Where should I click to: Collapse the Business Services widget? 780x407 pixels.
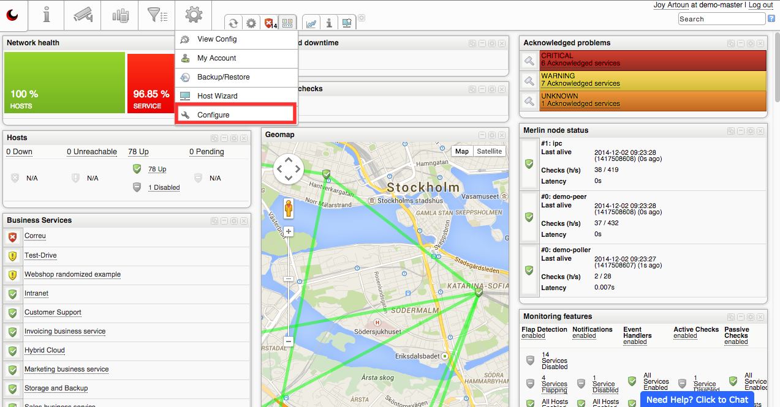pyautogui.click(x=224, y=221)
